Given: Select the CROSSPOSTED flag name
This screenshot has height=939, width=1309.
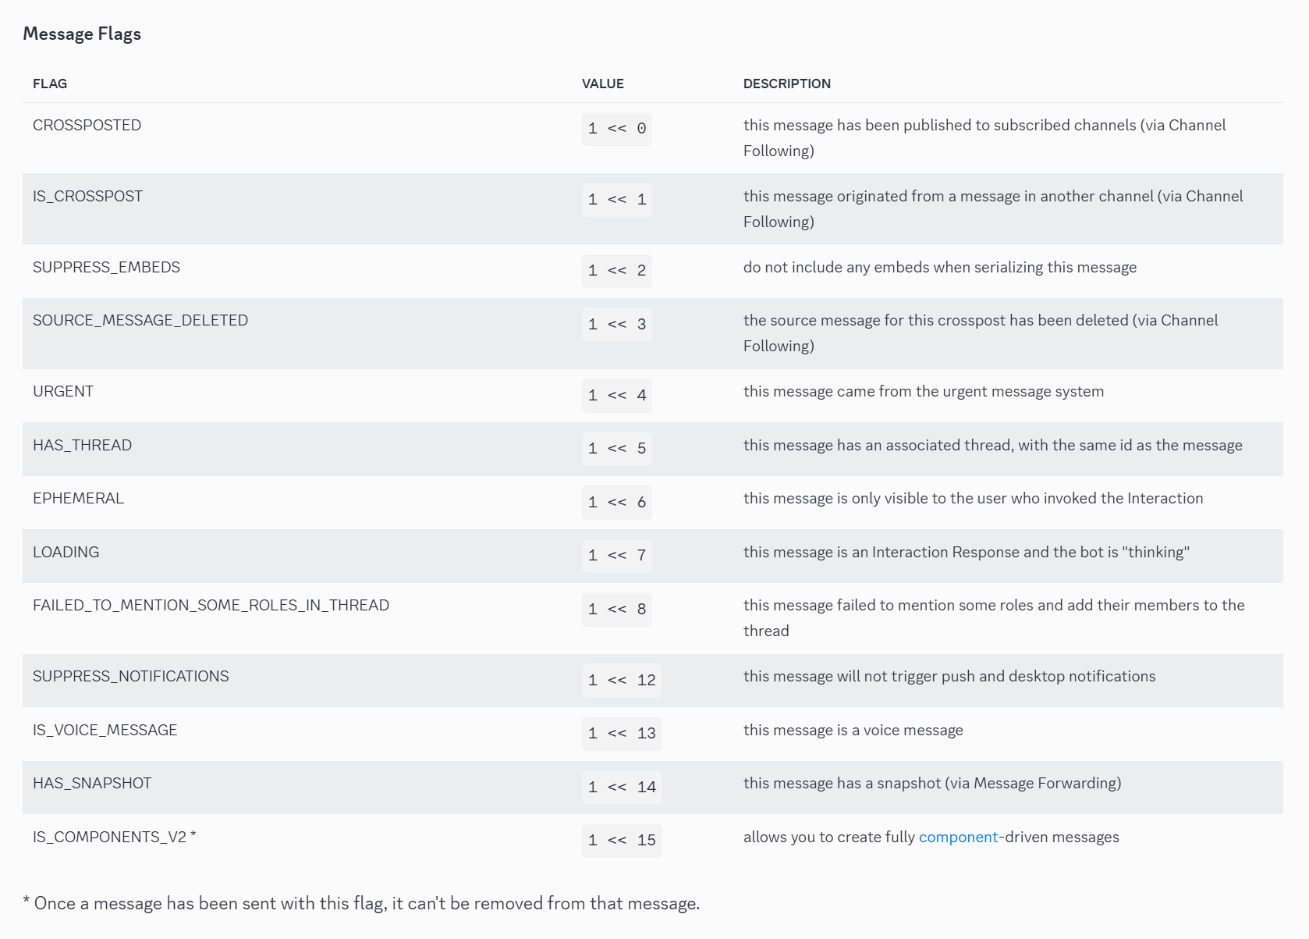Looking at the screenshot, I should pyautogui.click(x=87, y=125).
